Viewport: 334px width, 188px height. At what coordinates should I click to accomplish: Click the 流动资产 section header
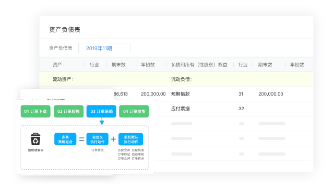click(x=63, y=79)
